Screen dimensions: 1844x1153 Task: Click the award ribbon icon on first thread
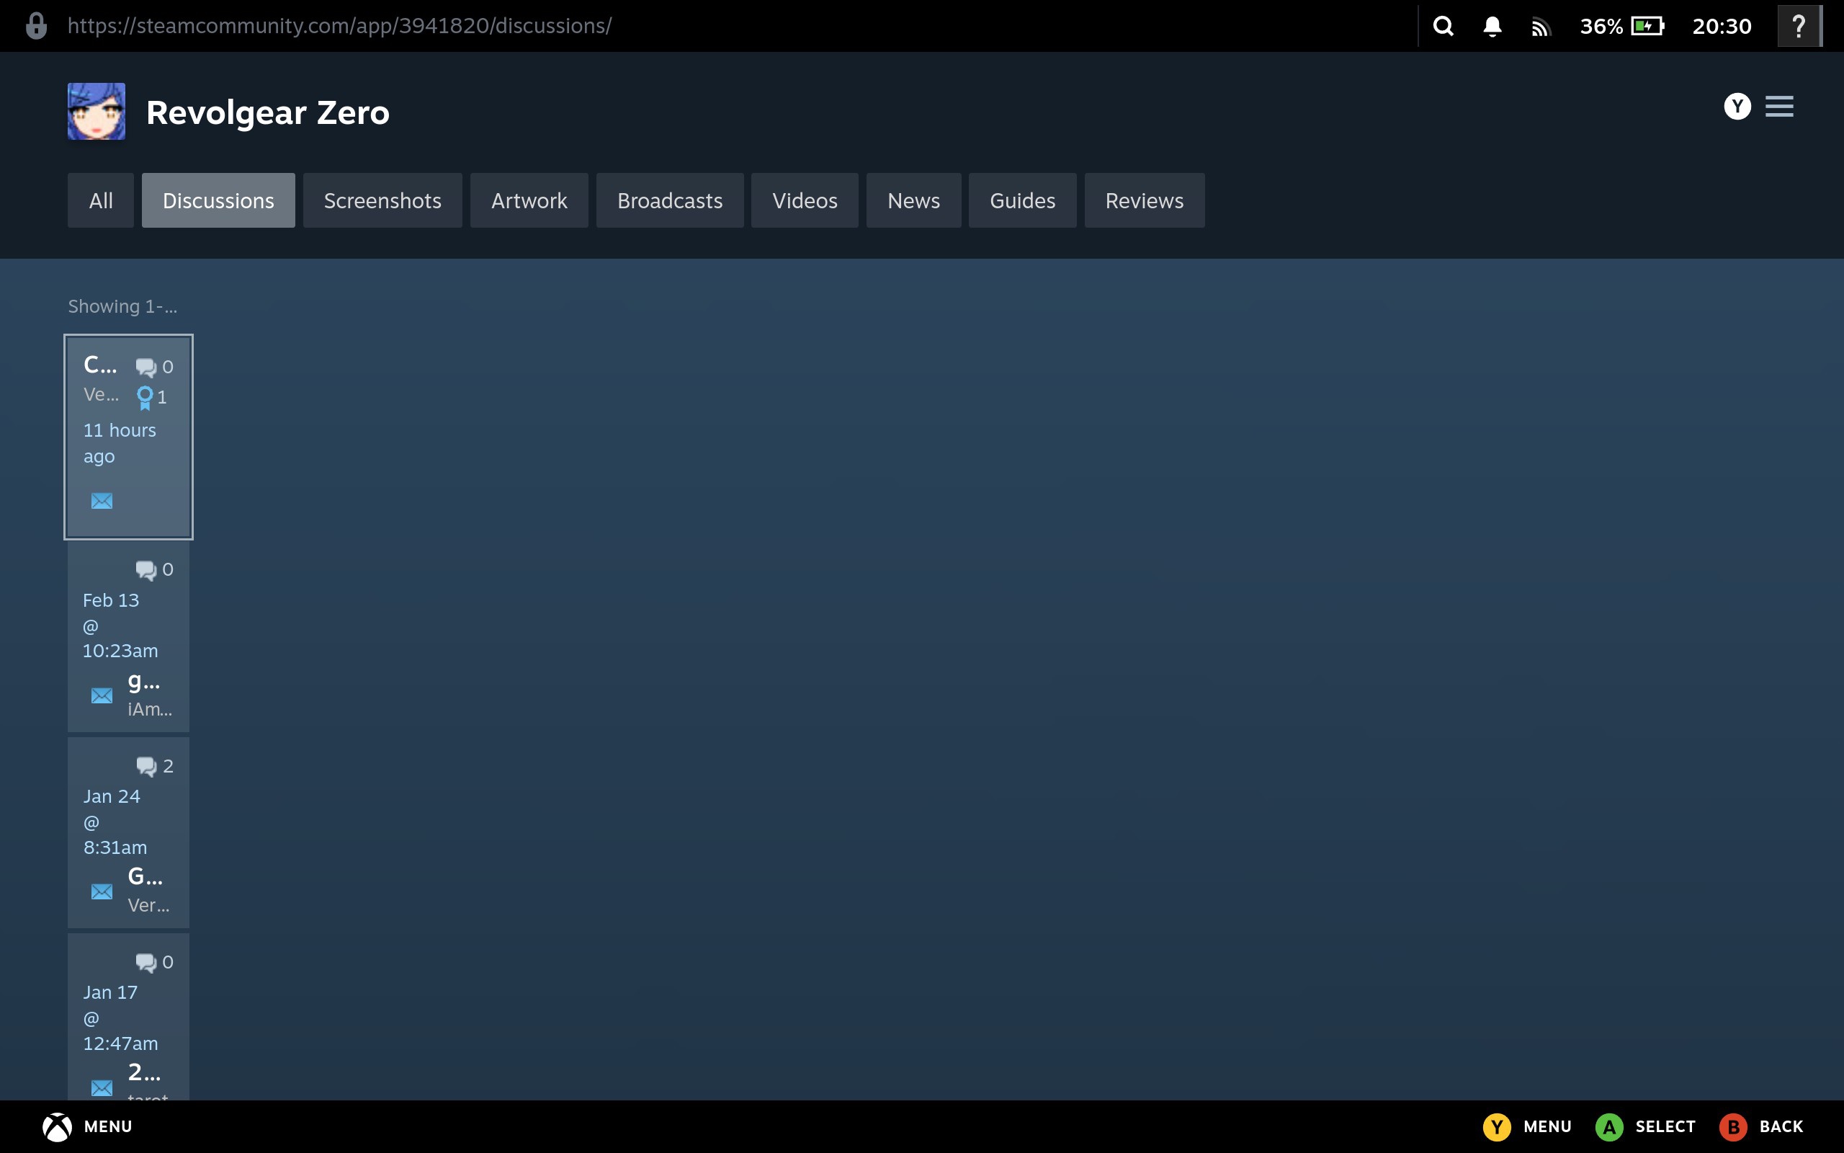click(145, 397)
